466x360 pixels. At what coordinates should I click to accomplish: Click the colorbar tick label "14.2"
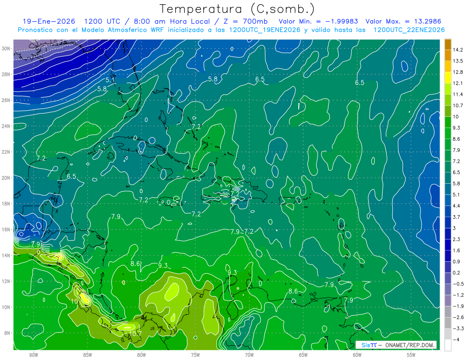458,50
